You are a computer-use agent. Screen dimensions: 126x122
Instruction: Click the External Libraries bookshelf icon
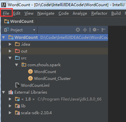[11, 92]
